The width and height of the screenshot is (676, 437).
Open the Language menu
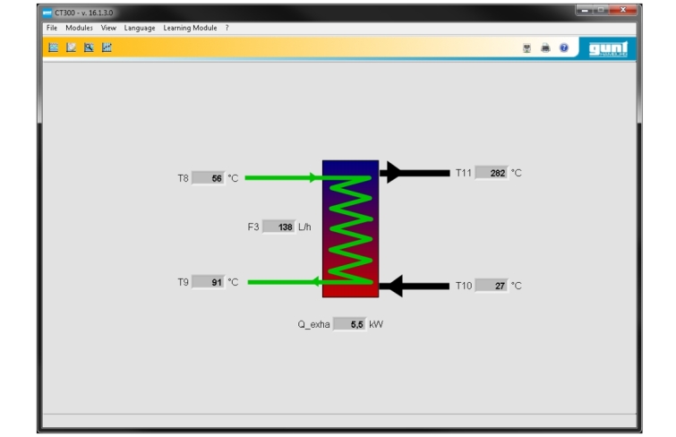pos(140,28)
